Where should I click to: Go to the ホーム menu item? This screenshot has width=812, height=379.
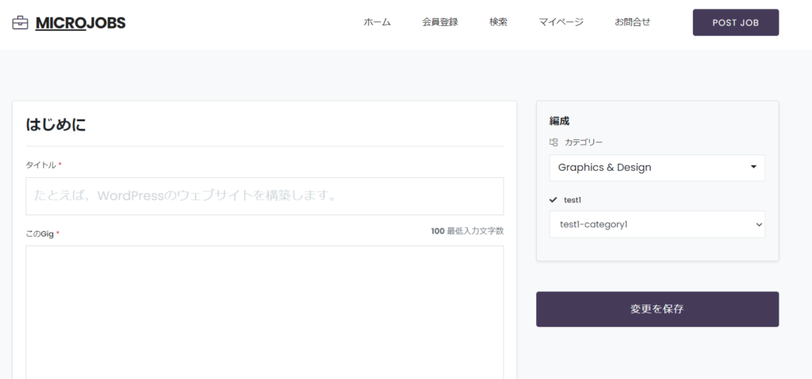[377, 22]
